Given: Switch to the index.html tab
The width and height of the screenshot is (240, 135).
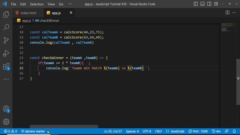Looking at the screenshot, I should (28, 13).
